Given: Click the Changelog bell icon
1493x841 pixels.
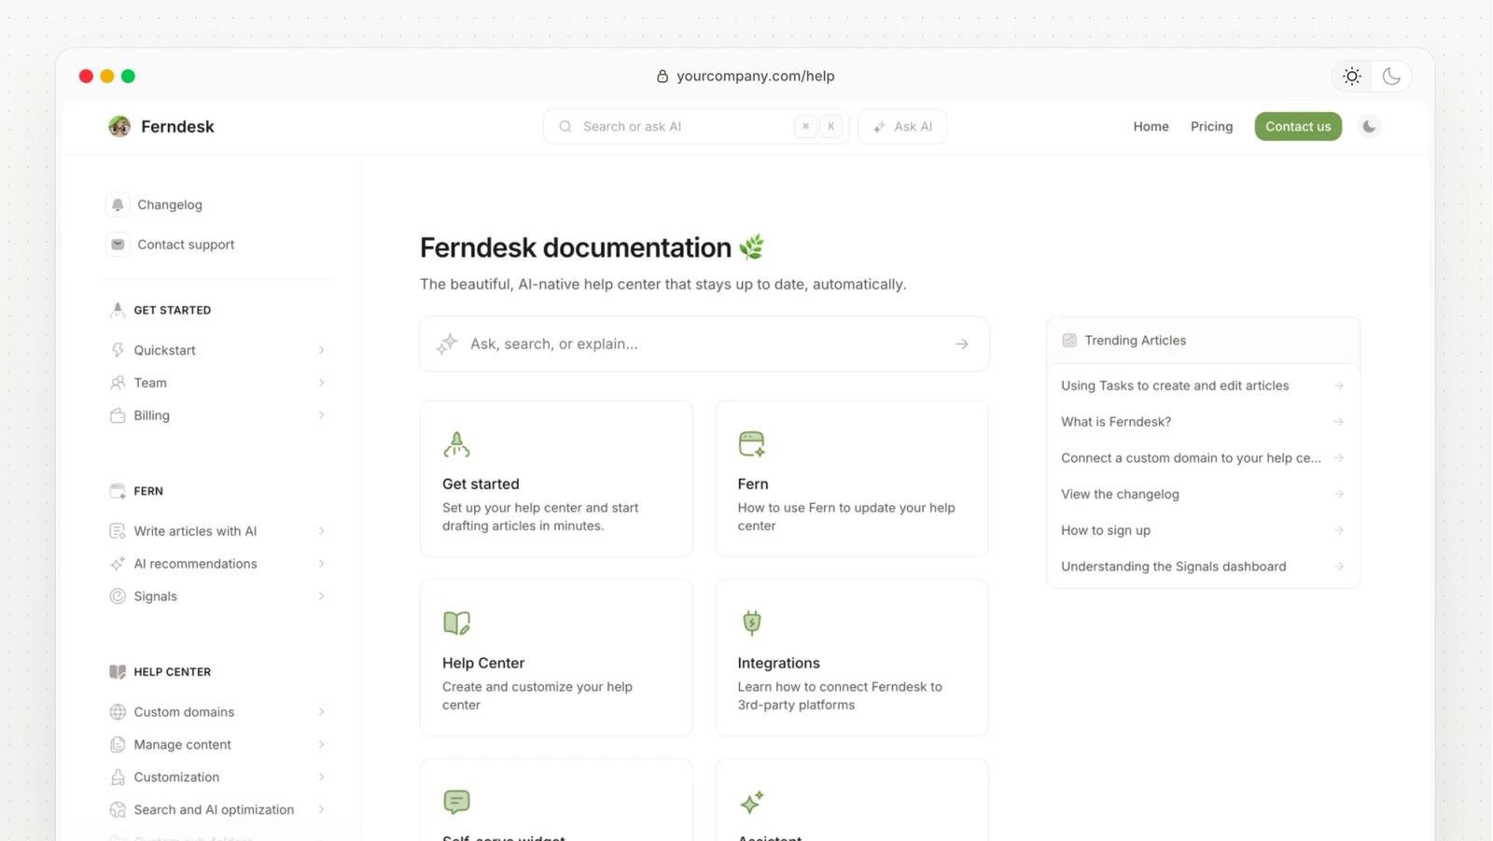Looking at the screenshot, I should (x=118, y=204).
